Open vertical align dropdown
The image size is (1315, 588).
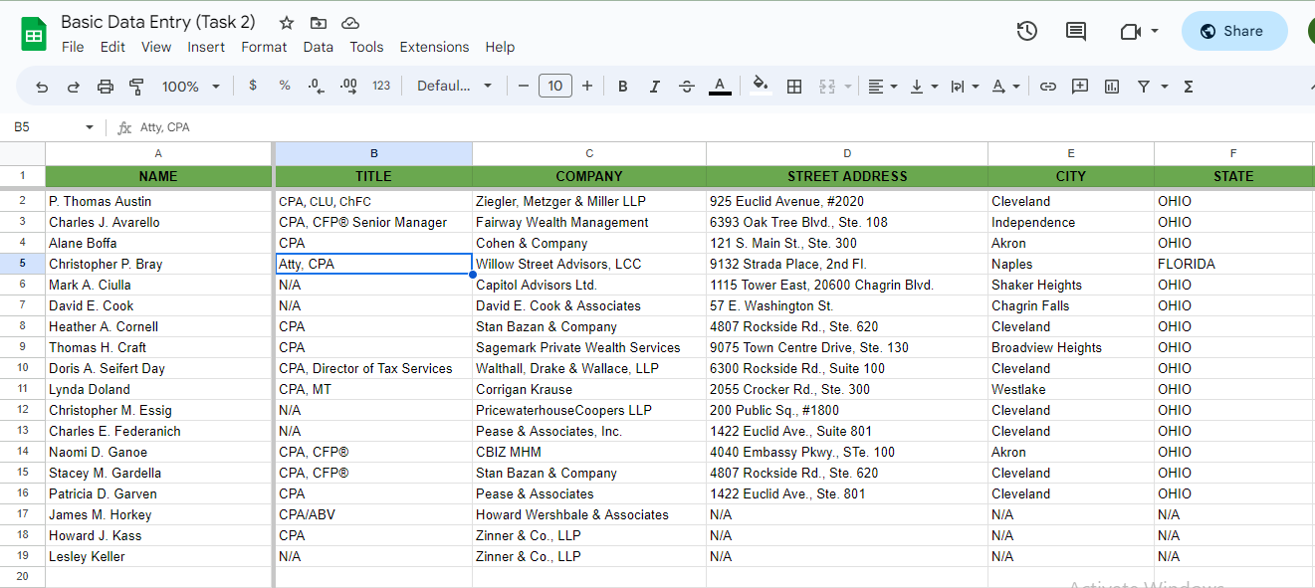(924, 87)
